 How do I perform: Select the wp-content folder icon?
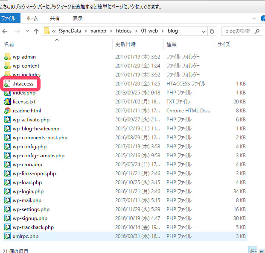pyautogui.click(x=7, y=66)
